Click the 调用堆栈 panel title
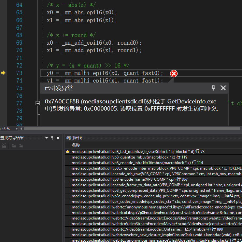This screenshot has width=242, height=242. tap(74, 138)
